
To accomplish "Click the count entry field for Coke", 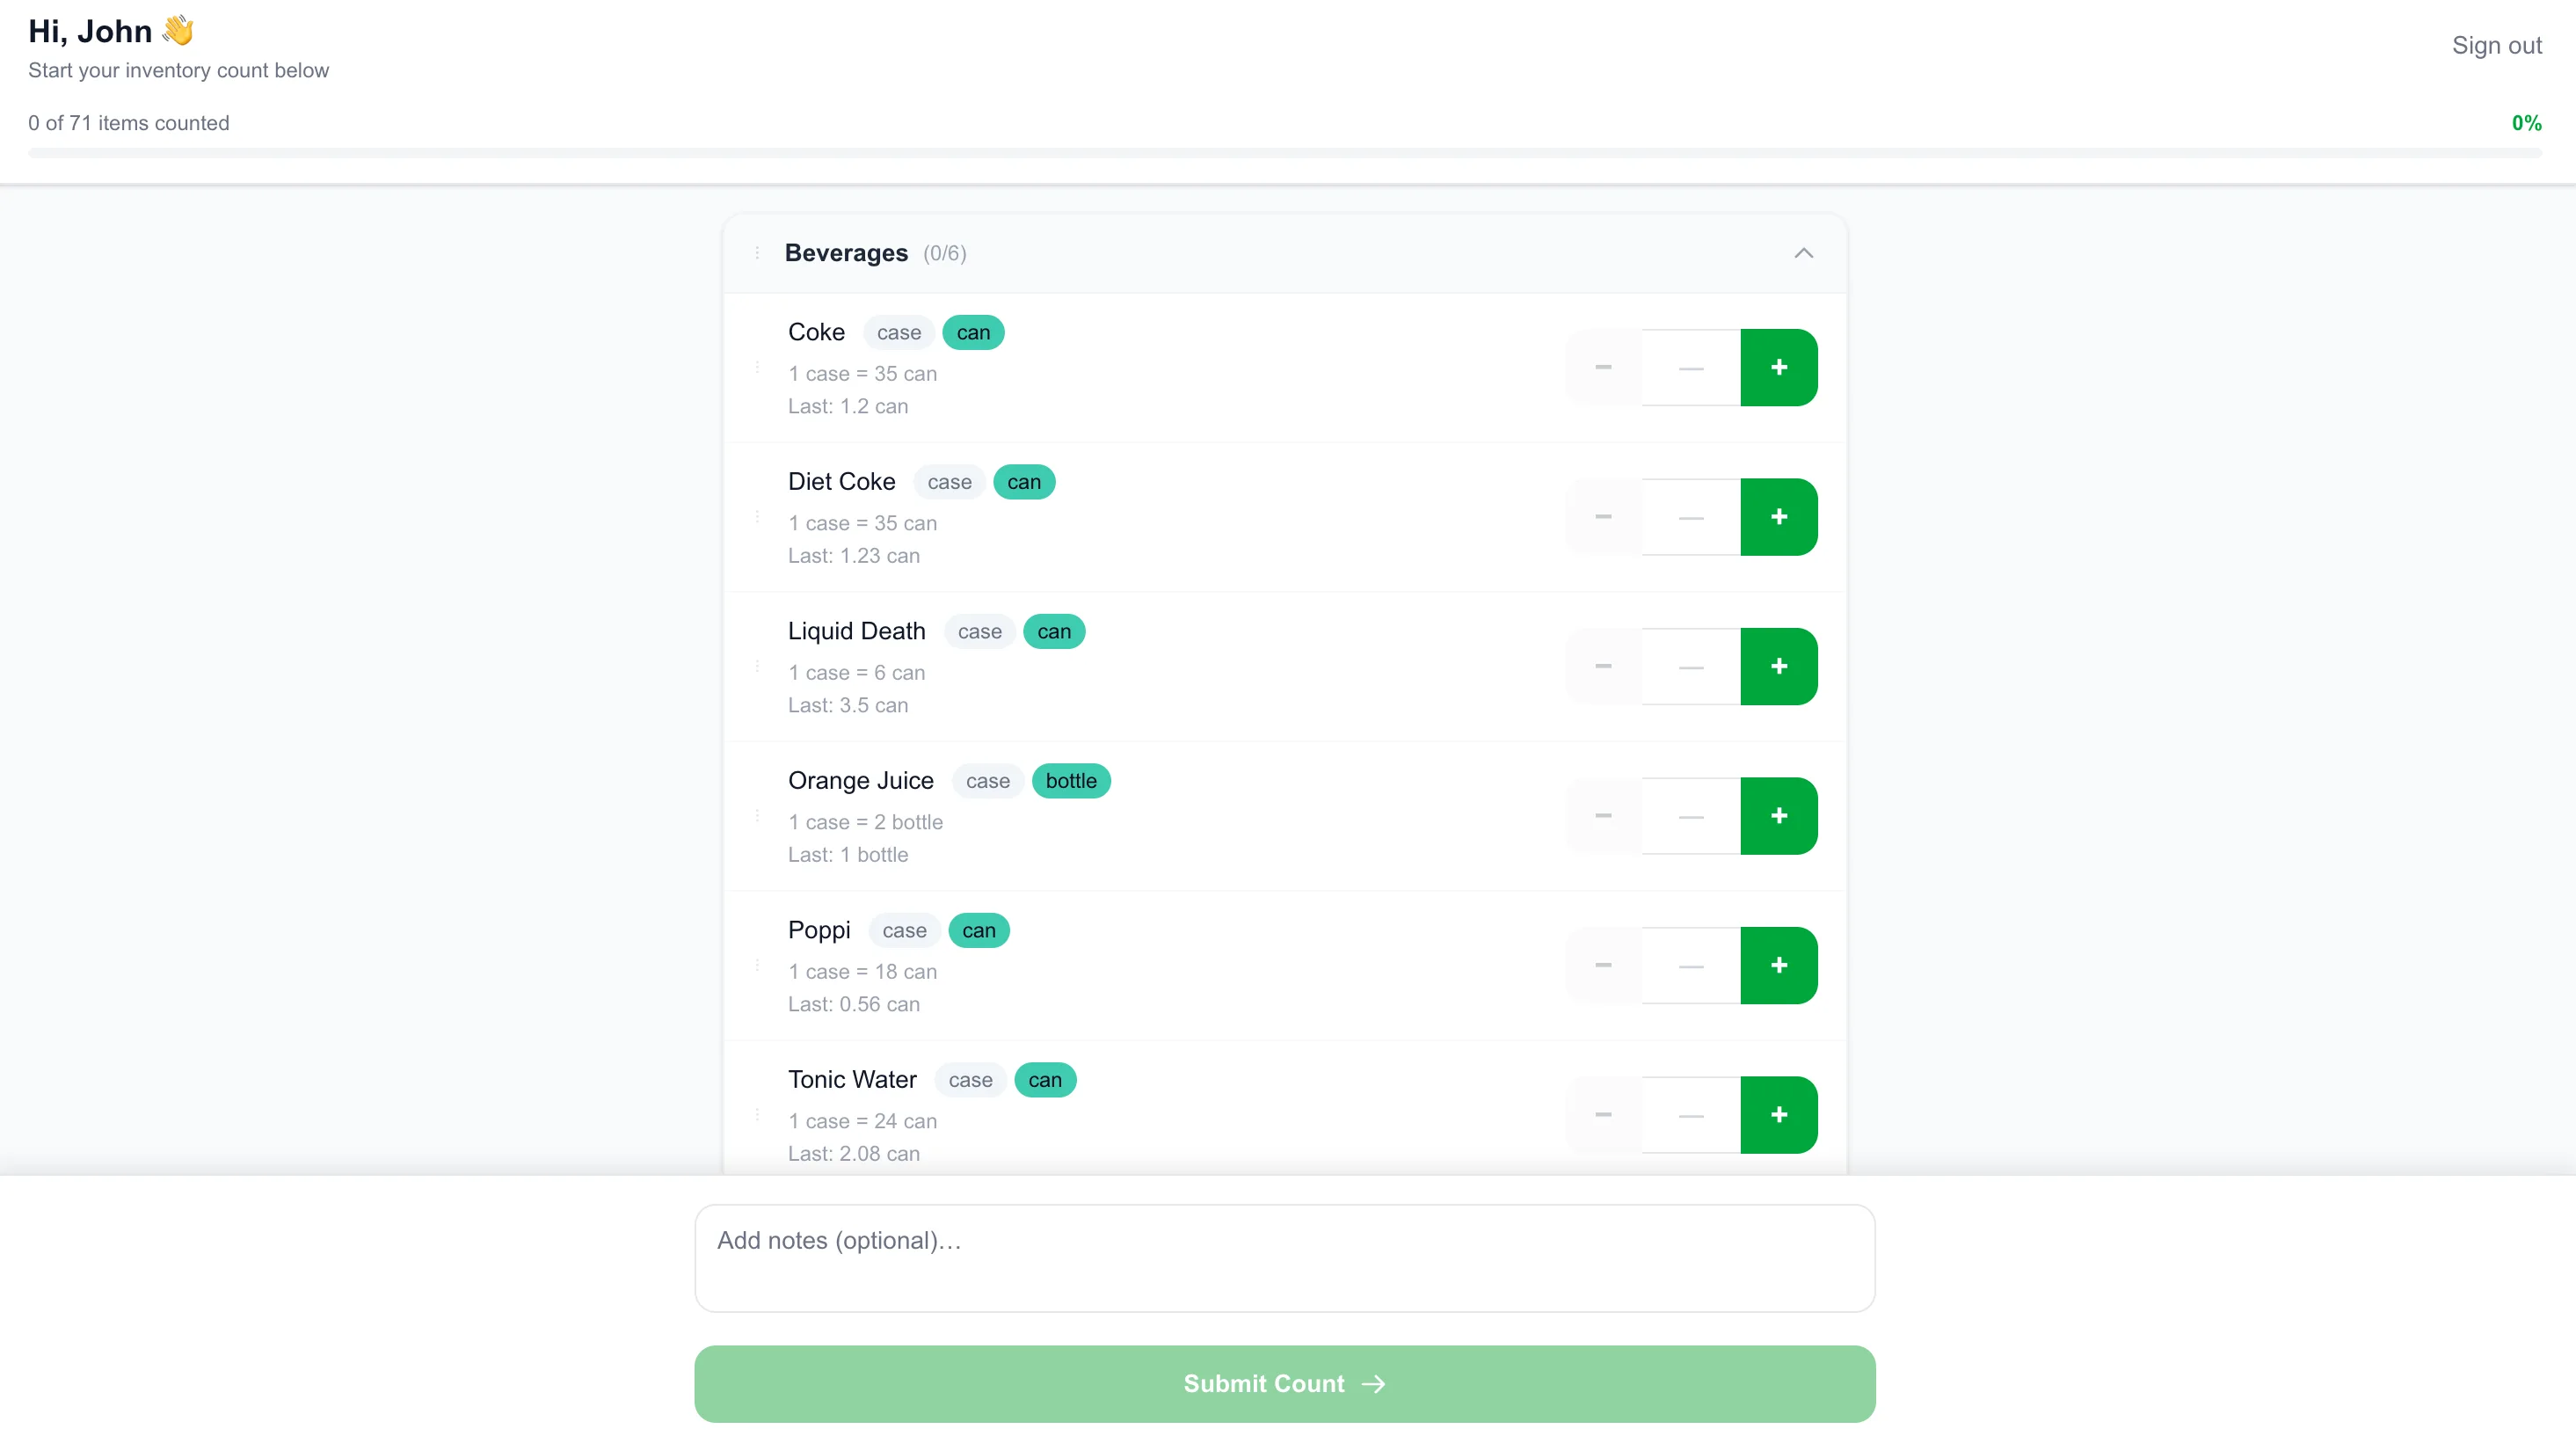I will 1689,367.
